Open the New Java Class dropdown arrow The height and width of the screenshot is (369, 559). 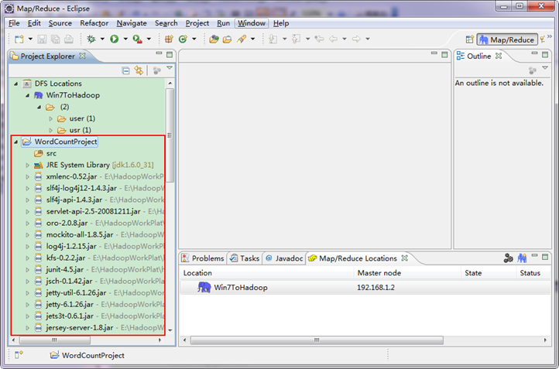coord(194,39)
